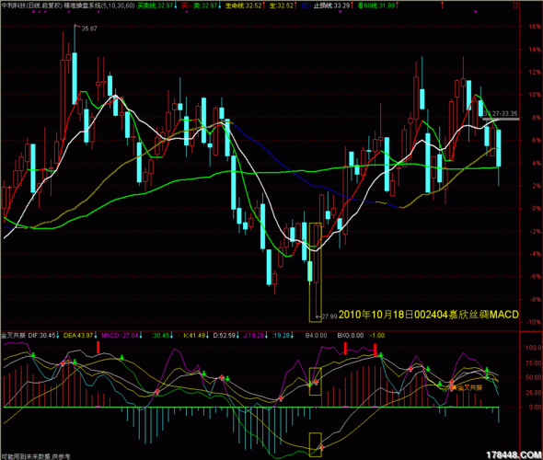Select the 金叉共振 indicator title

(x=13, y=336)
